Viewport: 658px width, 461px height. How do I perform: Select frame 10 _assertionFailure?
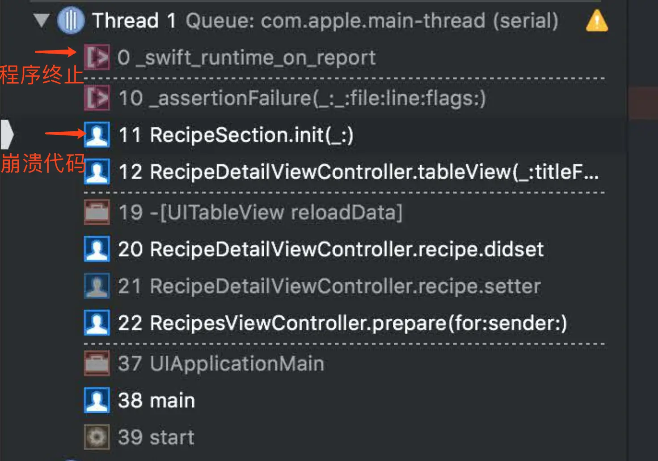click(302, 98)
